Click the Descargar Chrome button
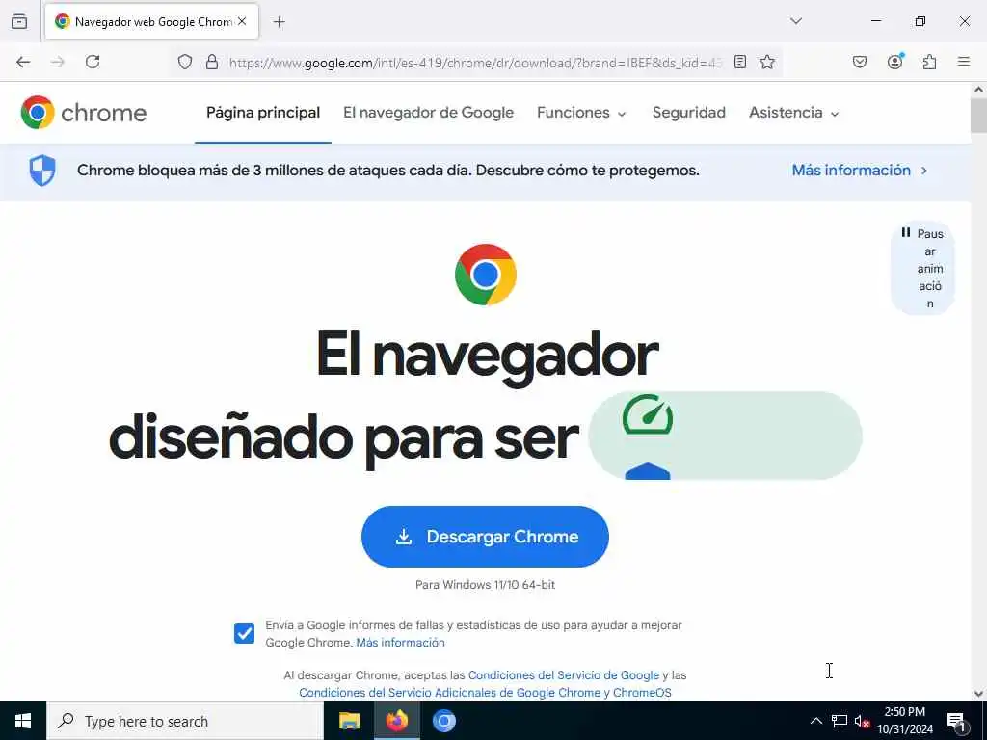Image resolution: width=987 pixels, height=740 pixels. pos(485,537)
